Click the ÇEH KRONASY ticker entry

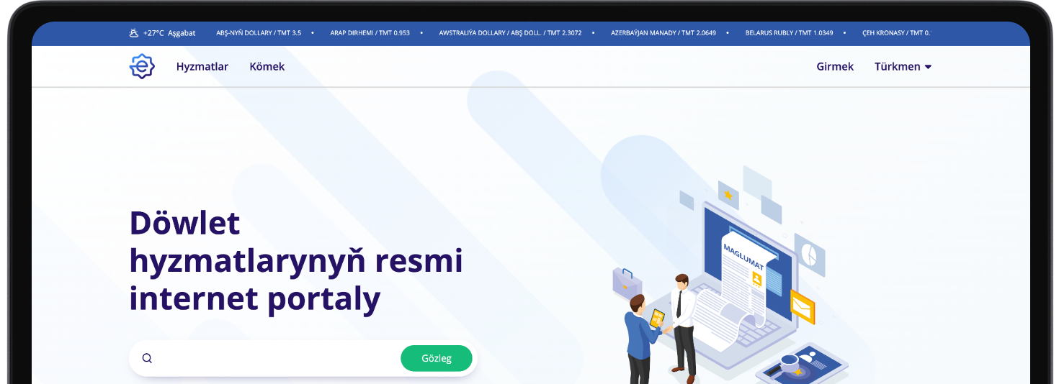coord(896,33)
